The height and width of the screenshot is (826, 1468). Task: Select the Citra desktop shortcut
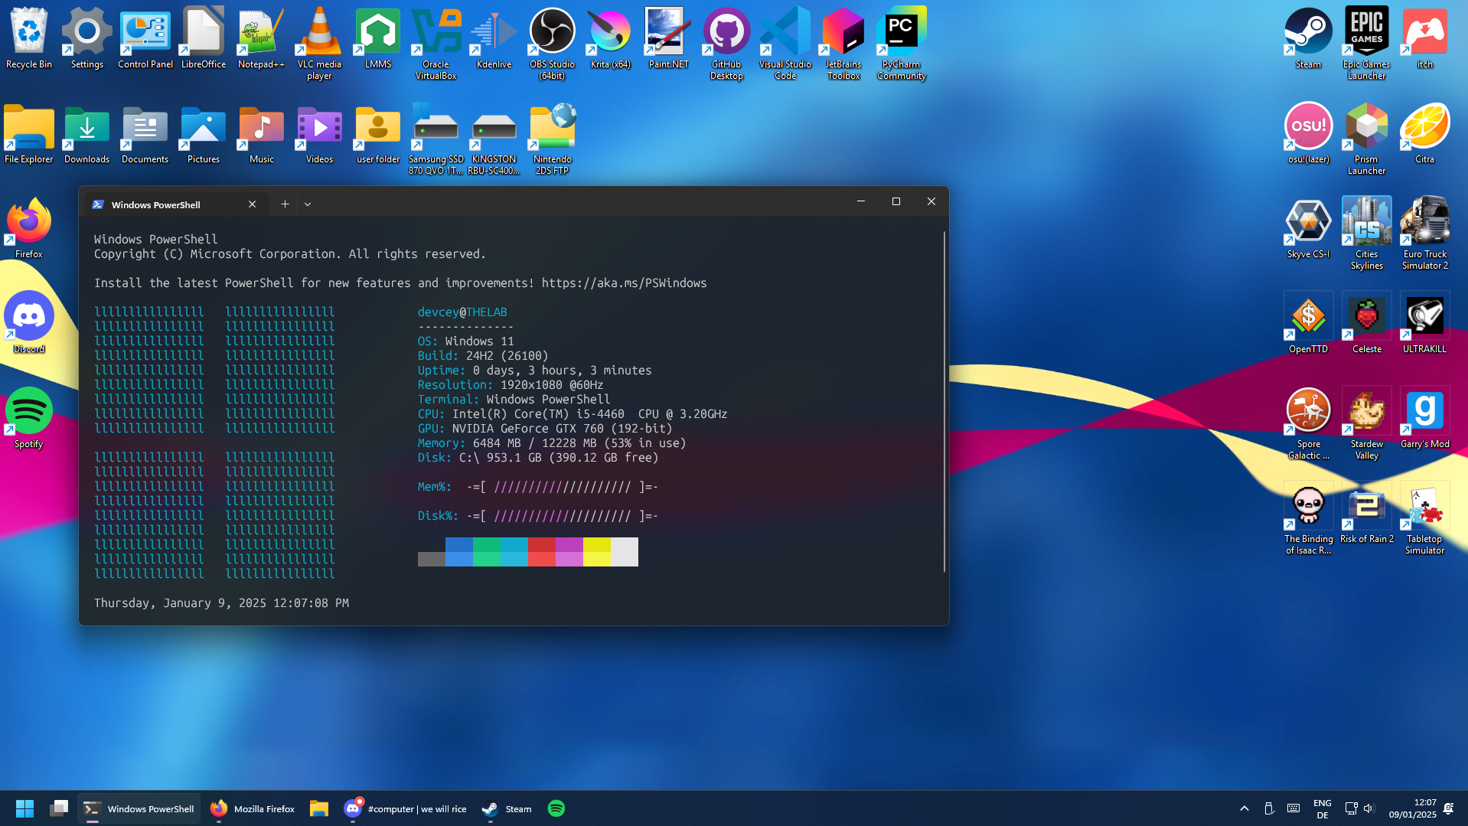click(1424, 133)
